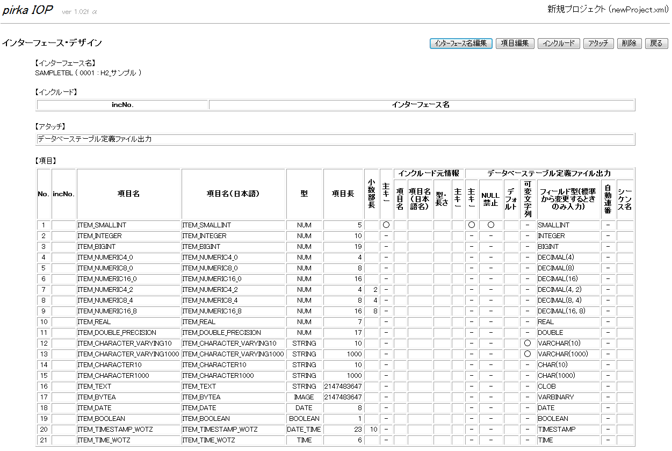
Task: Click the 項目長 column header
Action: (343, 194)
